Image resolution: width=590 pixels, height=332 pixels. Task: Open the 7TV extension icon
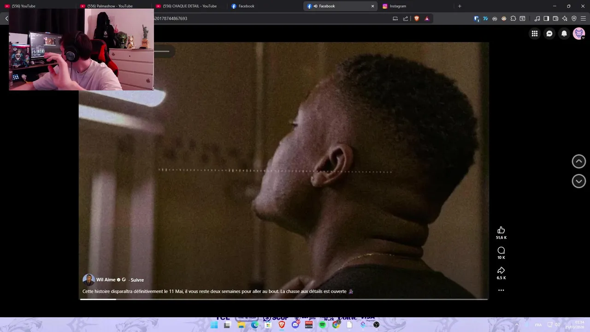pyautogui.click(x=485, y=18)
